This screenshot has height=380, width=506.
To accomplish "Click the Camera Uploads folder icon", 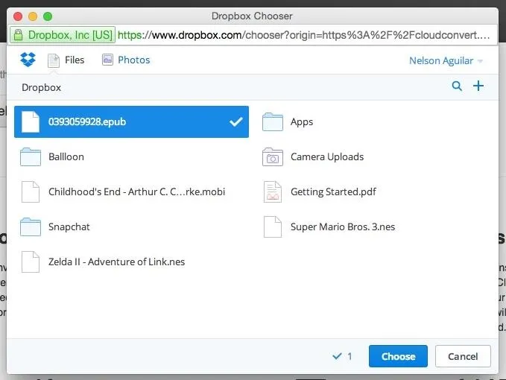I will [273, 156].
